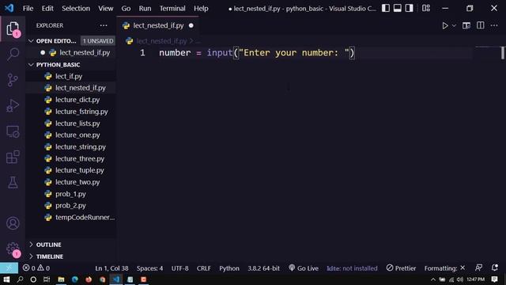Open the Go menu
506x285 pixels.
[x=126, y=9]
